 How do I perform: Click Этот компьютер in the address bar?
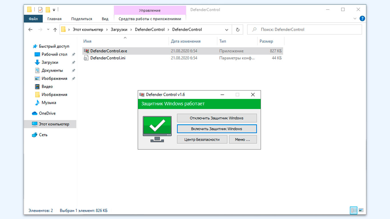88,29
